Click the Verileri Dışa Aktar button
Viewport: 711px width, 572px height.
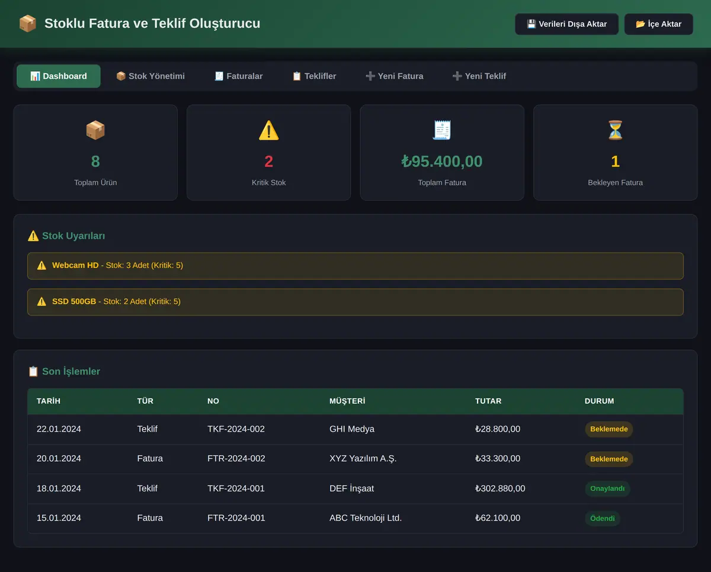point(567,24)
